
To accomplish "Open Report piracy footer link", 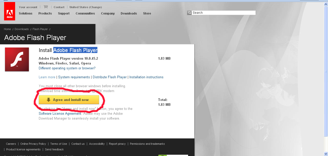I will 117,144.
